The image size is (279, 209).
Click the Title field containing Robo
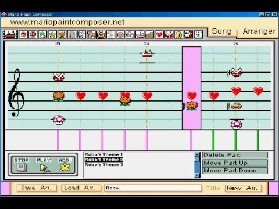tap(153, 188)
